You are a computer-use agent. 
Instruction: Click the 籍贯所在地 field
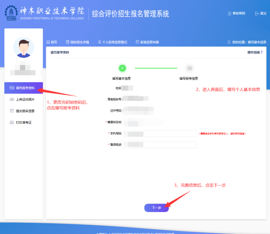pyautogui.click(x=143, y=122)
